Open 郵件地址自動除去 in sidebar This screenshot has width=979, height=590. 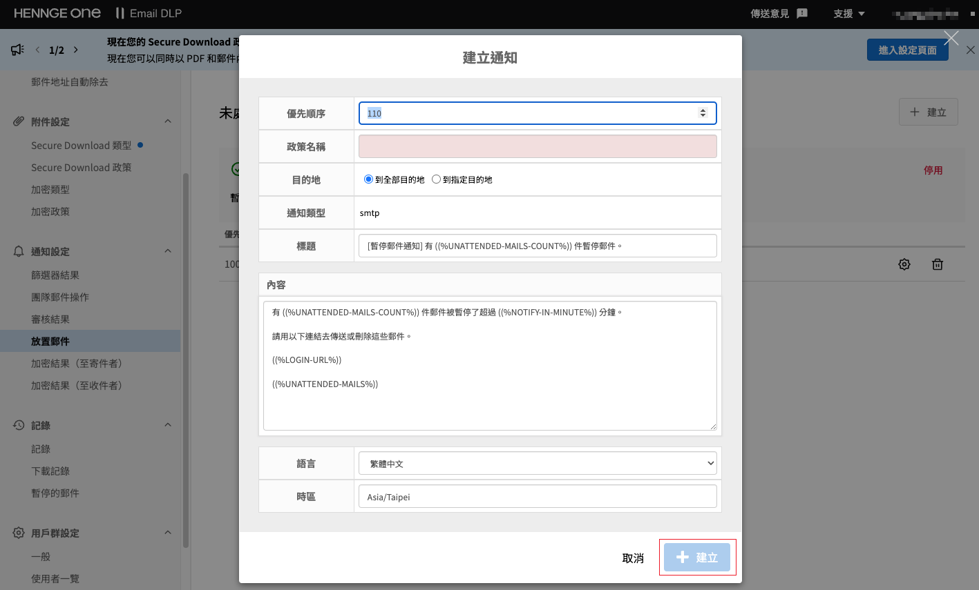tap(70, 82)
